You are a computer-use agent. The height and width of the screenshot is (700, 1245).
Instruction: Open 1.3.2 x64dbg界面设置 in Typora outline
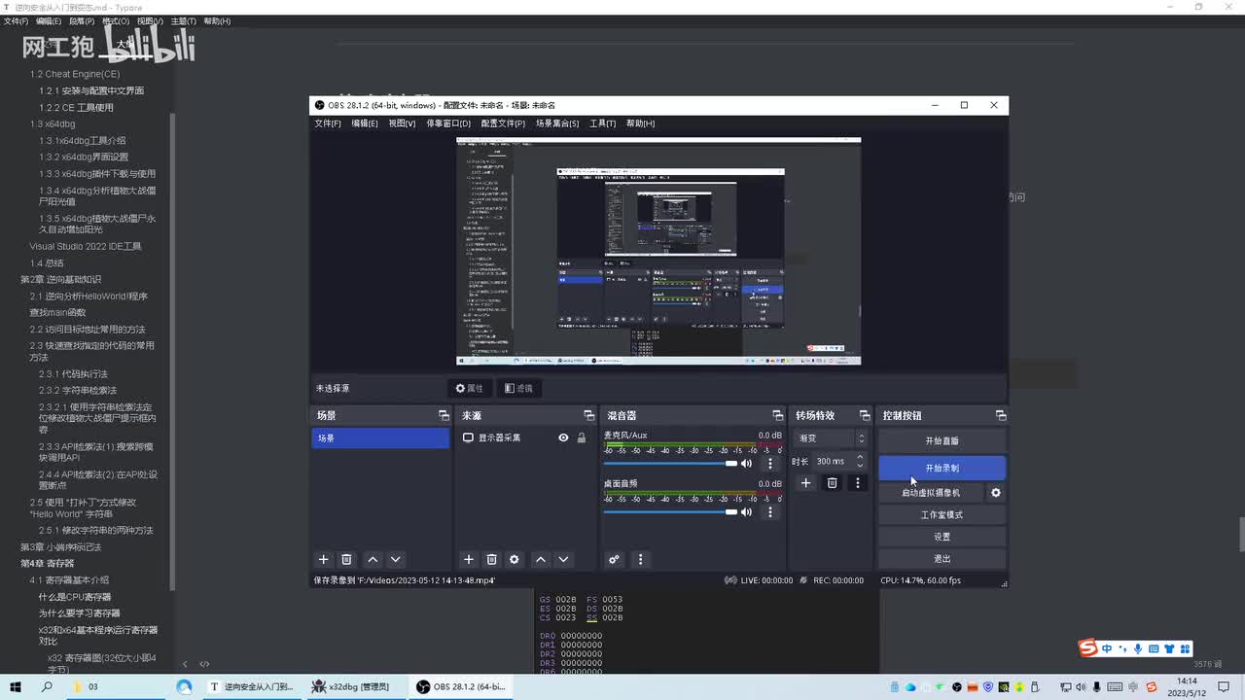click(84, 157)
